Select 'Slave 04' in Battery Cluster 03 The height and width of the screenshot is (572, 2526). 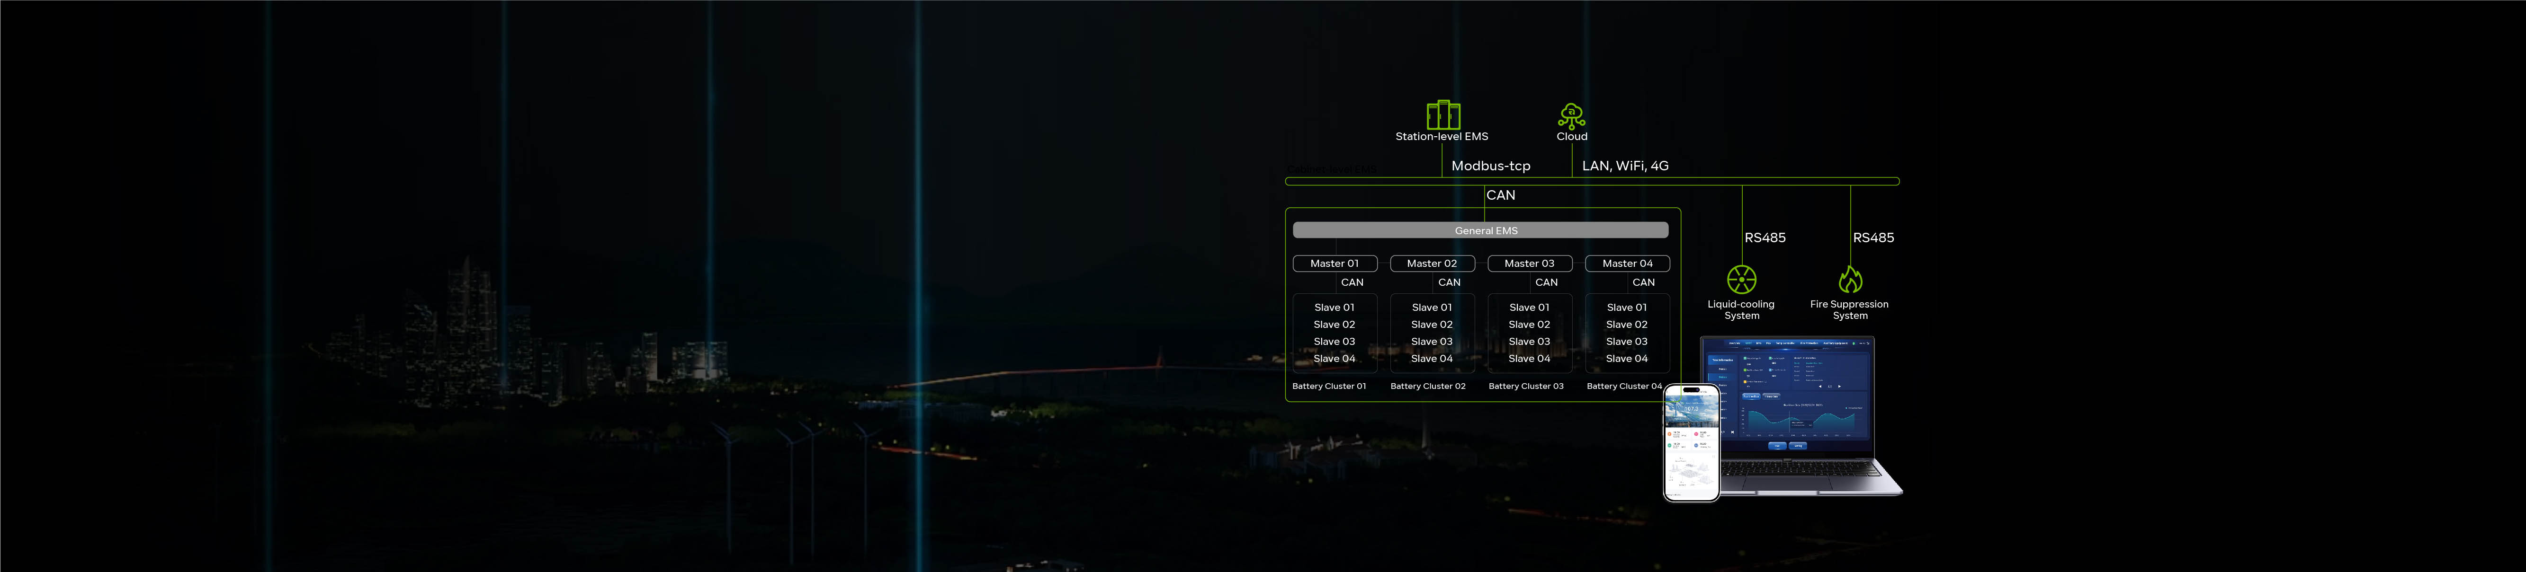pyautogui.click(x=1530, y=359)
